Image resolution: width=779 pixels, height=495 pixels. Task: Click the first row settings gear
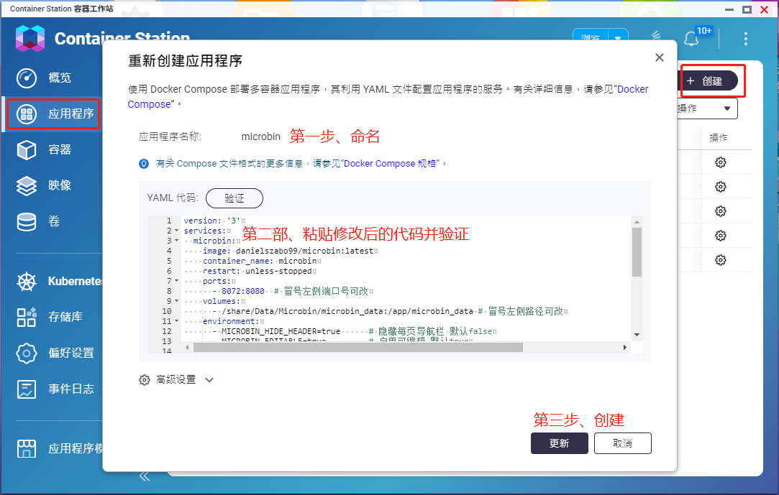pos(720,162)
